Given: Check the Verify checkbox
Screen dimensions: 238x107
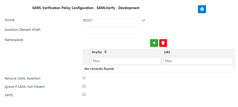Looking at the screenshot, I should 84,94.
